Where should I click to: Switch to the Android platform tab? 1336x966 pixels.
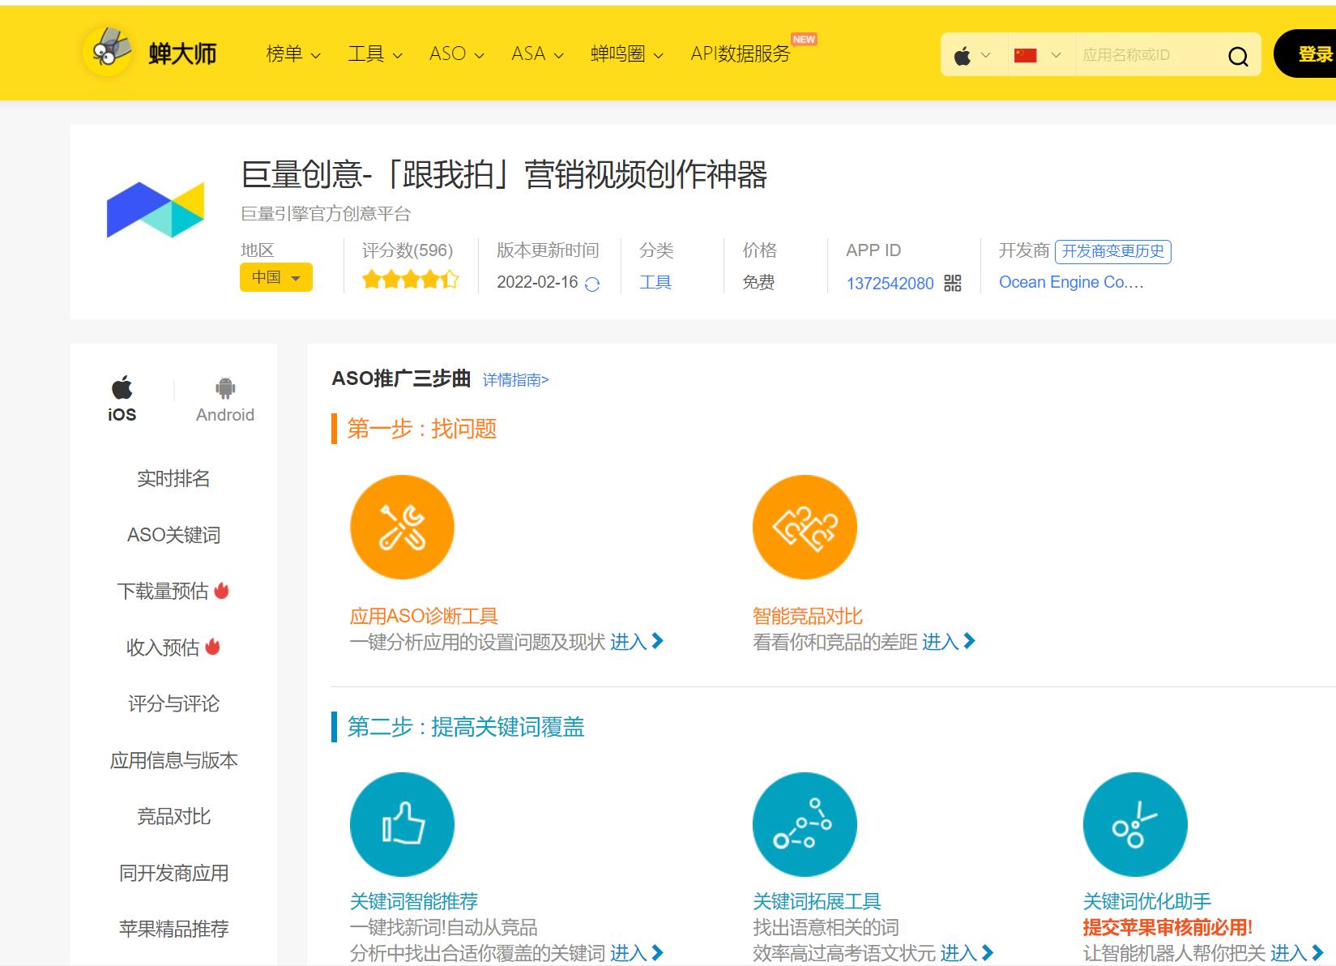(225, 399)
